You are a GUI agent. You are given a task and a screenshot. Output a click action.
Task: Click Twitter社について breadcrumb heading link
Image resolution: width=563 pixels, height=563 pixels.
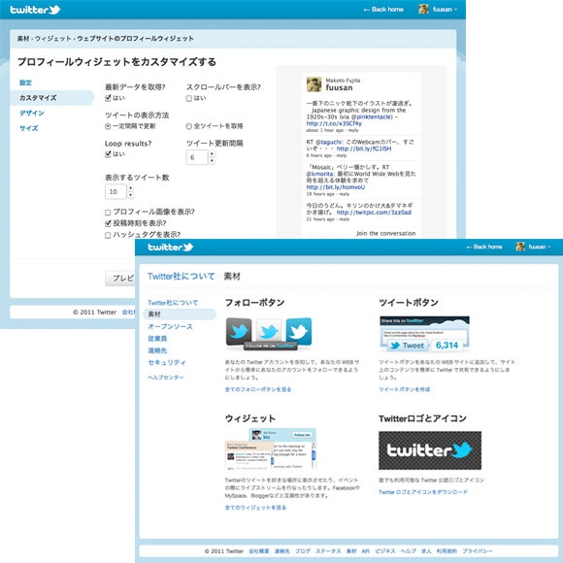(x=182, y=276)
